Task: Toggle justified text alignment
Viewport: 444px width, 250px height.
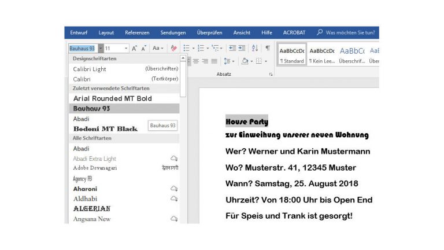Action: point(214,61)
